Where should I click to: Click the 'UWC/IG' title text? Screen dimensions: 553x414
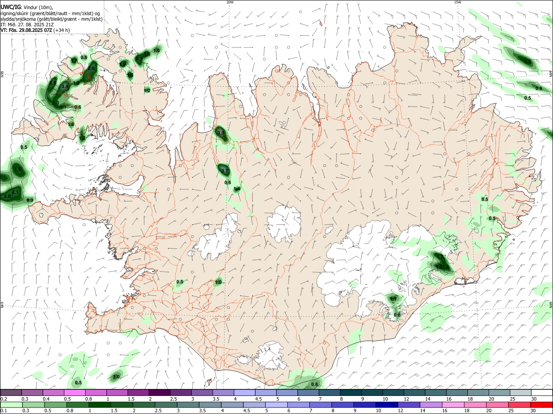pos(10,7)
